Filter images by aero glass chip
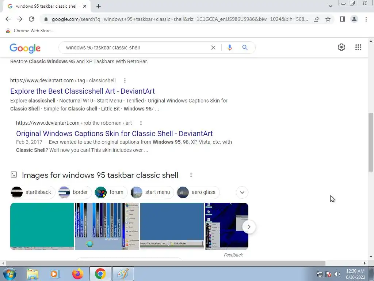The width and height of the screenshot is (374, 281). tap(198, 192)
